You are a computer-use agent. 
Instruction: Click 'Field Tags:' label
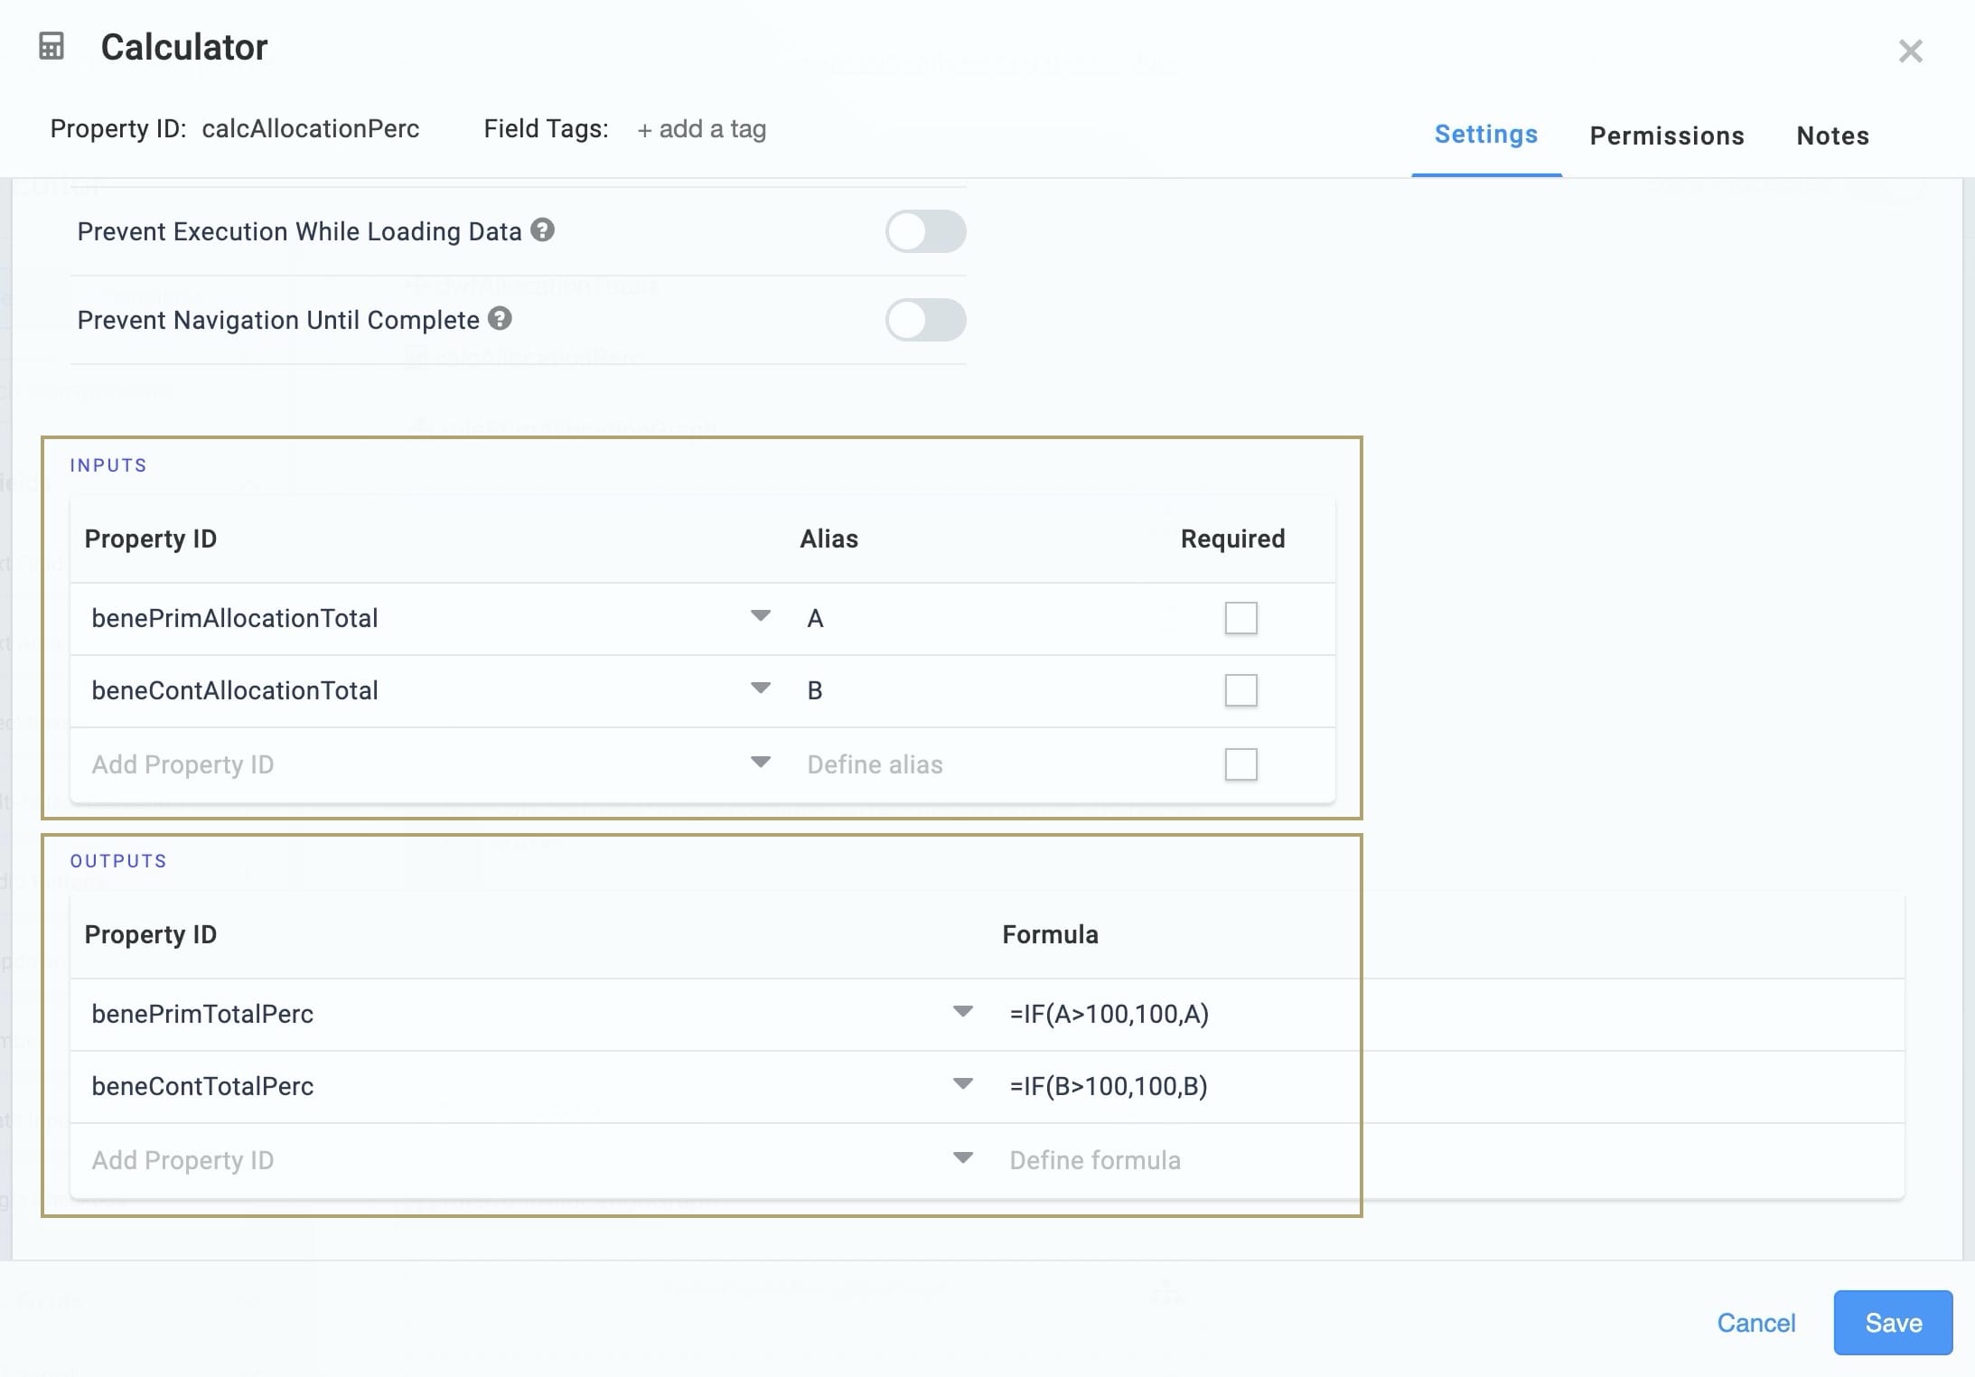coord(546,128)
